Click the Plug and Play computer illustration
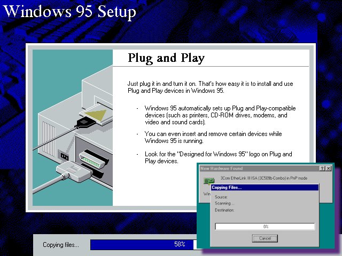Image resolution: width=342 pixels, height=256 pixels. 73,127
